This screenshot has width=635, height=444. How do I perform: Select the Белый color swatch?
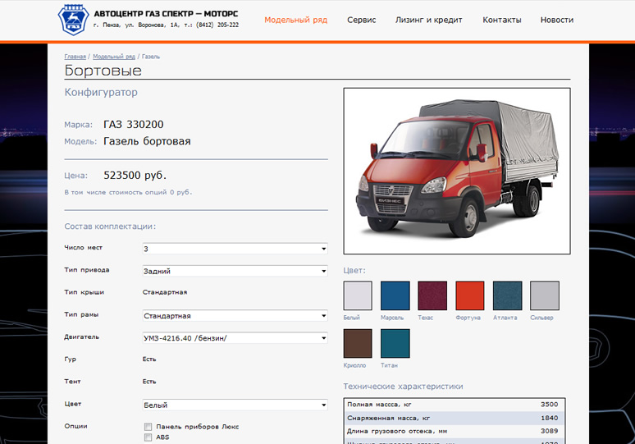(x=358, y=295)
